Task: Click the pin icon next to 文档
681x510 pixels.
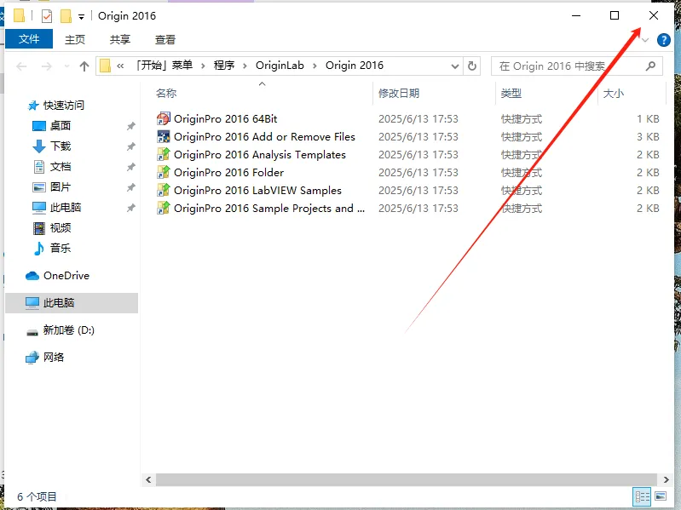Action: (130, 167)
